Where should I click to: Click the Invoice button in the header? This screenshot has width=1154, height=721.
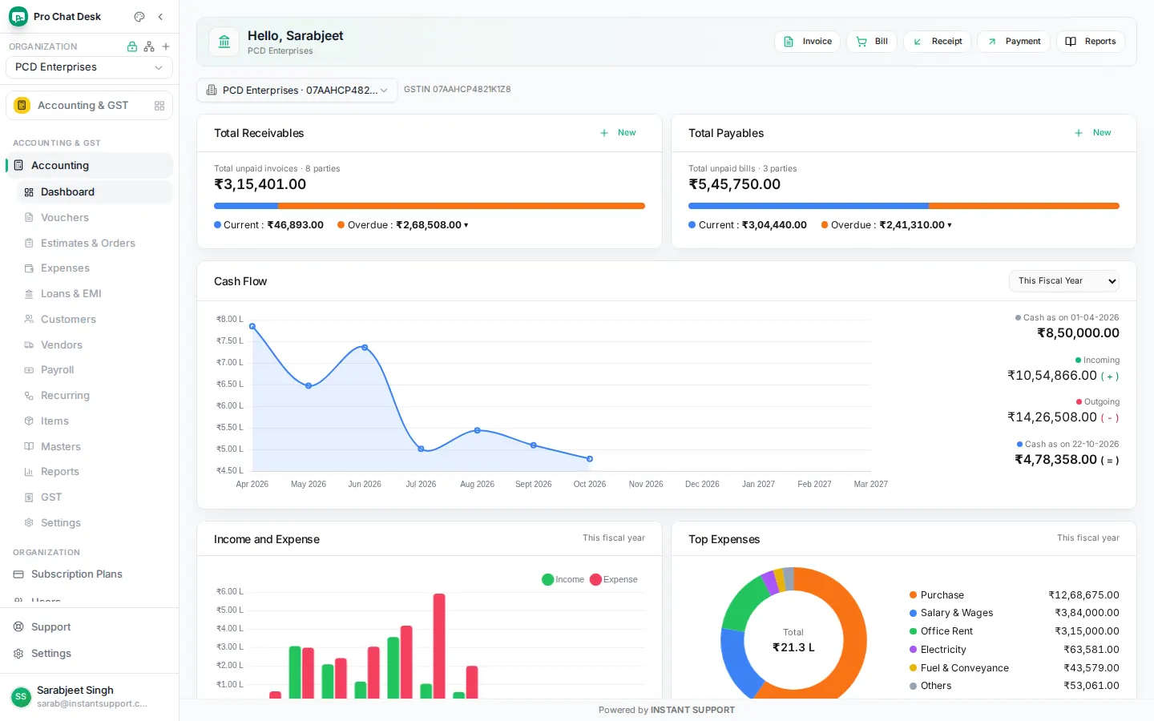pos(807,42)
